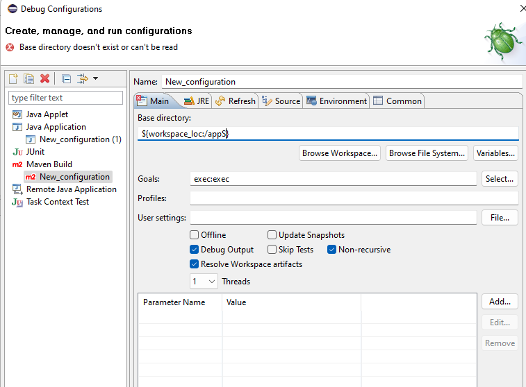Image resolution: width=526 pixels, height=387 pixels.
Task: Open the Source tab
Action: [281, 101]
